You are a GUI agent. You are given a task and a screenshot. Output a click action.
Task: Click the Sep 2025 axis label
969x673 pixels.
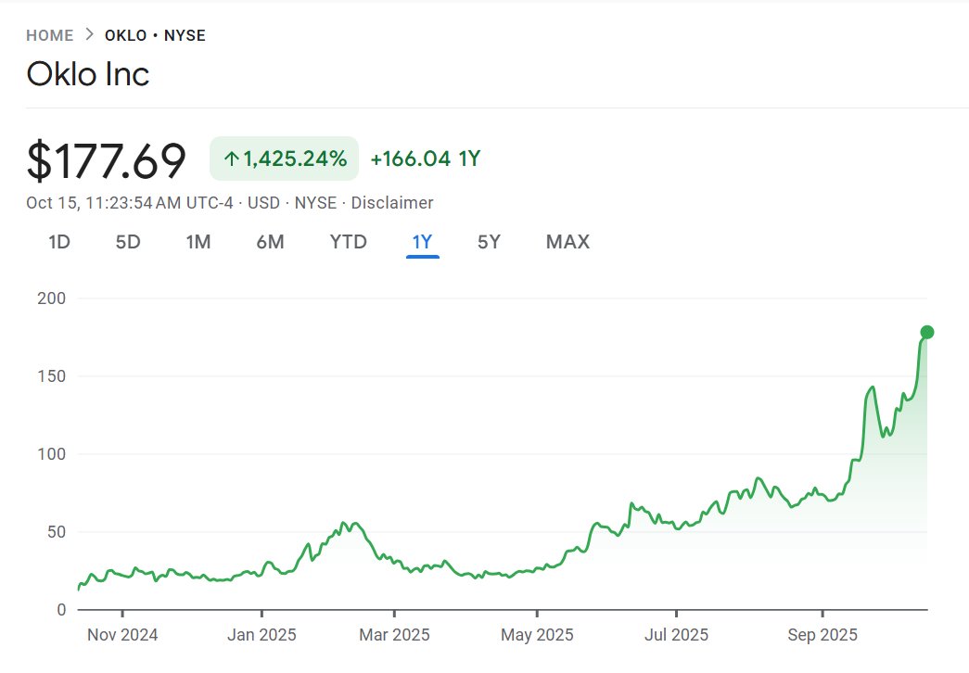point(822,635)
